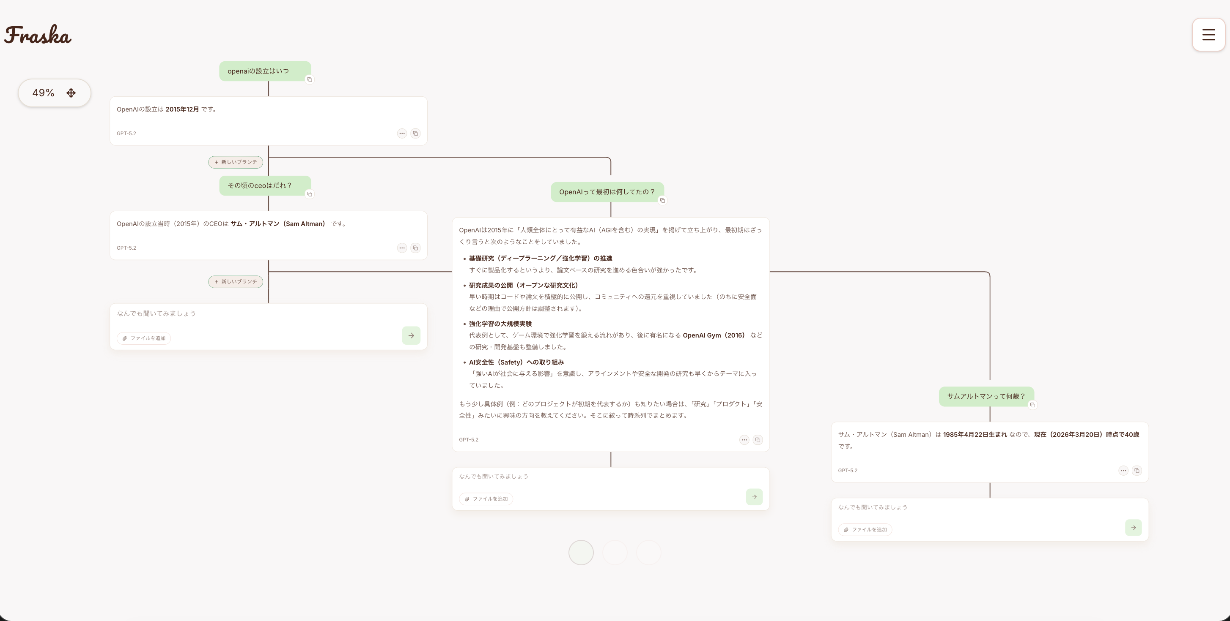Open more options on '2015年12月' answer

click(x=401, y=133)
